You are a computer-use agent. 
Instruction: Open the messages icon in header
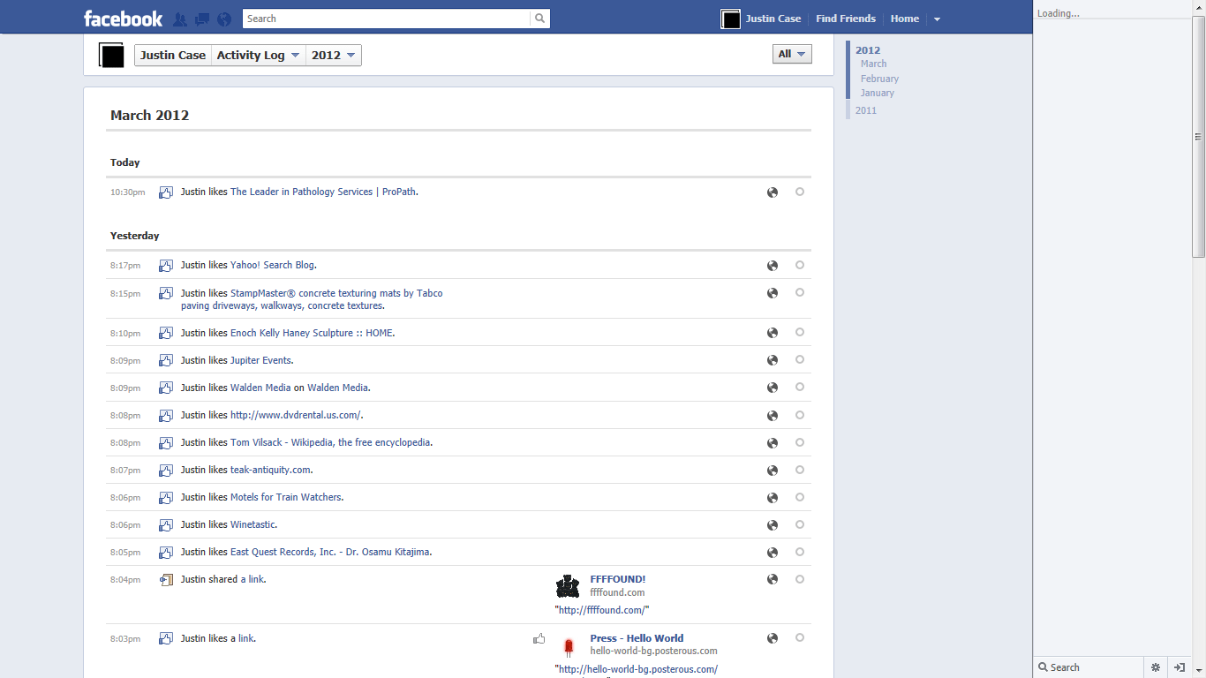[202, 19]
